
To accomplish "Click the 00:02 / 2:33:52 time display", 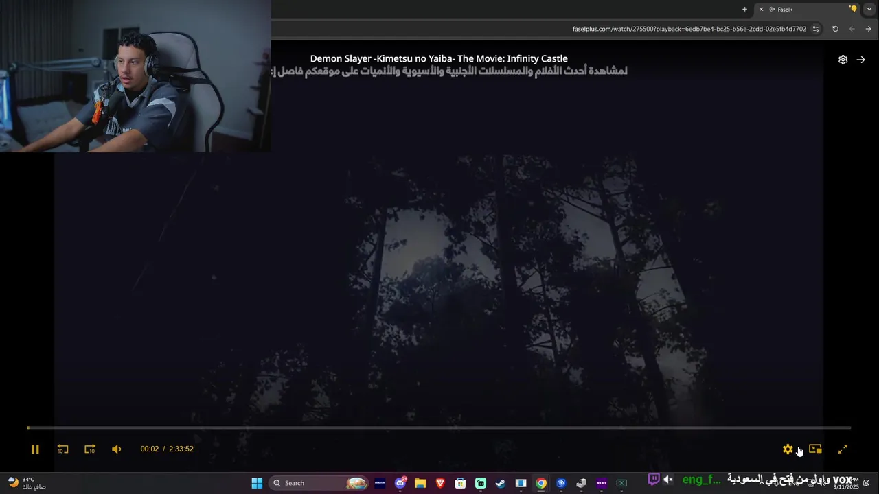I will tap(167, 449).
